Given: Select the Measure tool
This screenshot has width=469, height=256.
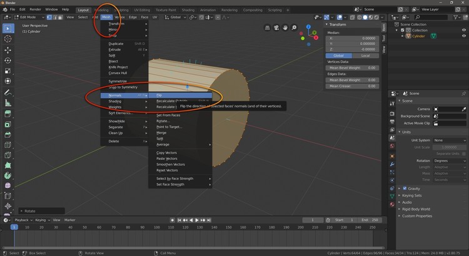Looking at the screenshot, I should (x=8, y=103).
